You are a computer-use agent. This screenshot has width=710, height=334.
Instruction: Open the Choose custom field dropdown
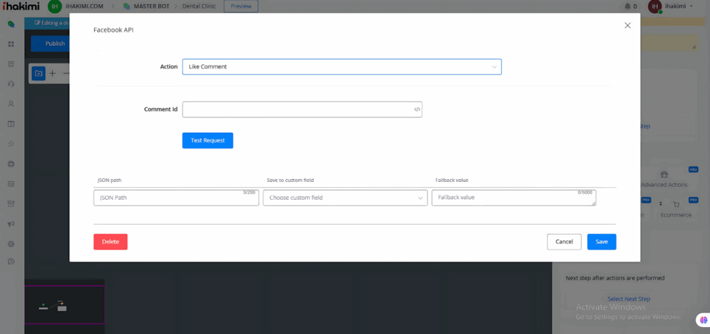(x=345, y=198)
